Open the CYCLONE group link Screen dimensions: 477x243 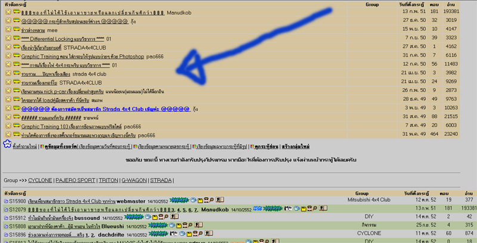(40, 180)
